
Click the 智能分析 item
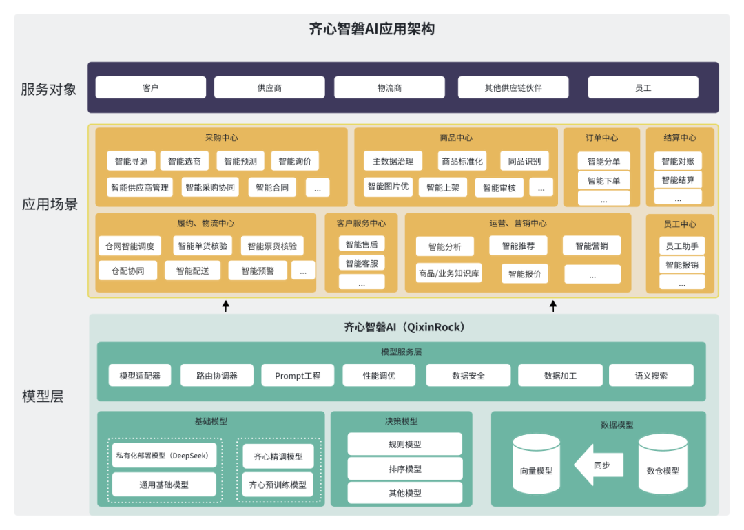444,246
